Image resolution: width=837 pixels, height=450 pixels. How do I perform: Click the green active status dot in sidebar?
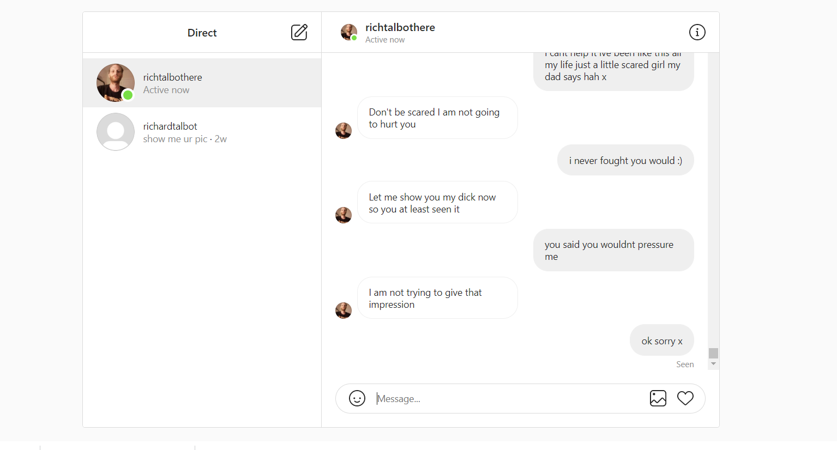(x=128, y=95)
